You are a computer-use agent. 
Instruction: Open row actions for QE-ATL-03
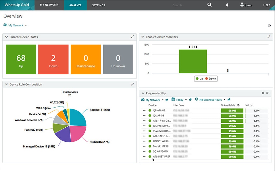[x=144, y=110]
